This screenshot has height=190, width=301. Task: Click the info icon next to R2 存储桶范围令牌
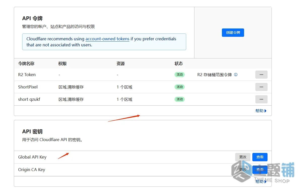[236, 75]
